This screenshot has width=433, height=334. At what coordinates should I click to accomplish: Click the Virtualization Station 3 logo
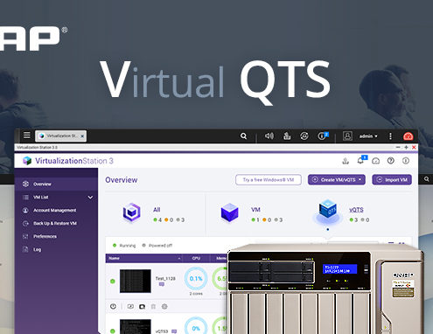coord(68,161)
